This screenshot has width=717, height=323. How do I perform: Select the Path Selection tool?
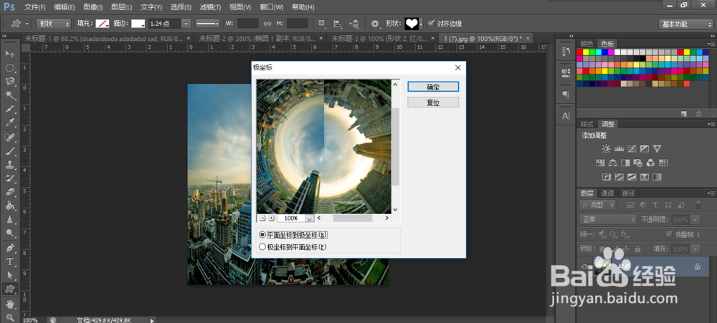(x=9, y=276)
